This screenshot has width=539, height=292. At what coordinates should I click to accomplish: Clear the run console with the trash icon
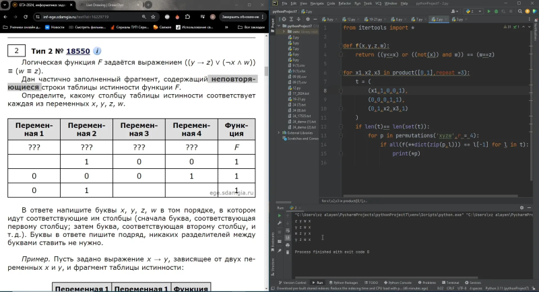pyautogui.click(x=288, y=252)
